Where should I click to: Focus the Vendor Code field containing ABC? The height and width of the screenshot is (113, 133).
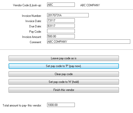pyautogui.click(x=61, y=5)
